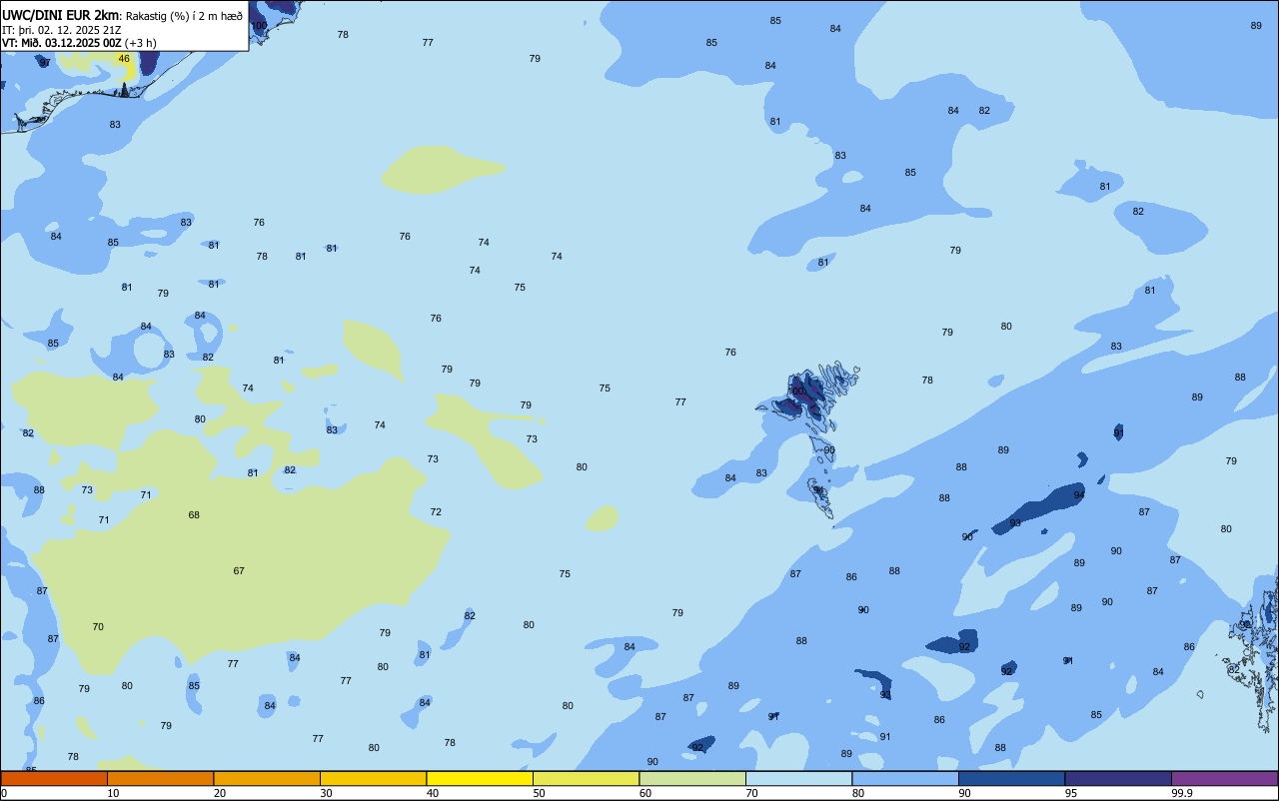The width and height of the screenshot is (1279, 801).
Task: Click the pale green 60–70 legend band
Action: coord(692,778)
